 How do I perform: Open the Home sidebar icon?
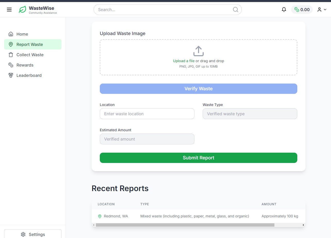[x=11, y=34]
